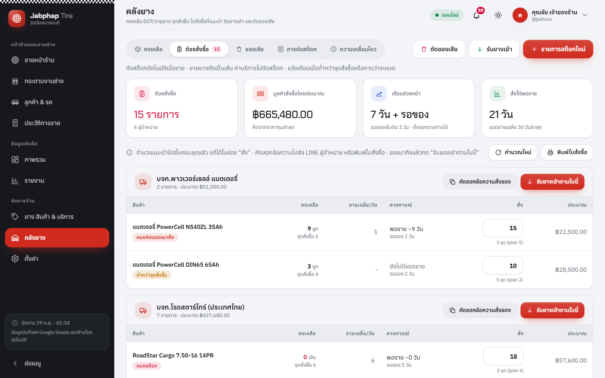Image resolution: width=605 pixels, height=378 pixels.
Task: Open the notifications bell
Action: pyautogui.click(x=476, y=15)
